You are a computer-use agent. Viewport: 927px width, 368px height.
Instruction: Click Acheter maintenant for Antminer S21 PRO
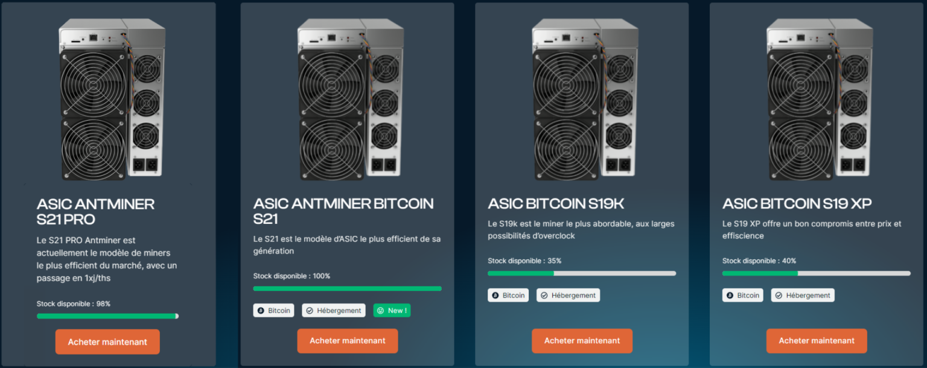coord(107,341)
